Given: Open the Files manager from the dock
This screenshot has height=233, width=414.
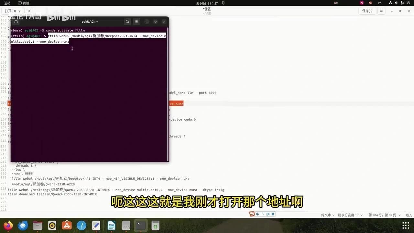Looking at the screenshot, I should [38, 225].
